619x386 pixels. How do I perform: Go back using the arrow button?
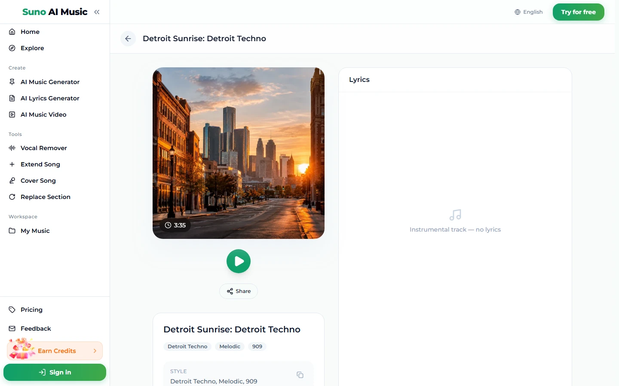coord(128,39)
